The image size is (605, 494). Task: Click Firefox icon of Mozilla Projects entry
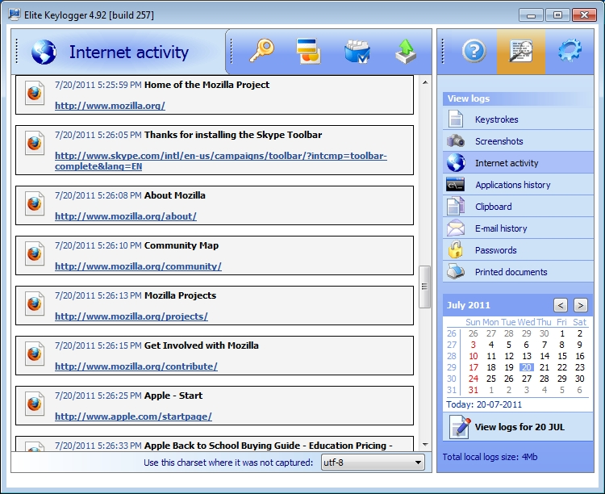pyautogui.click(x=35, y=304)
